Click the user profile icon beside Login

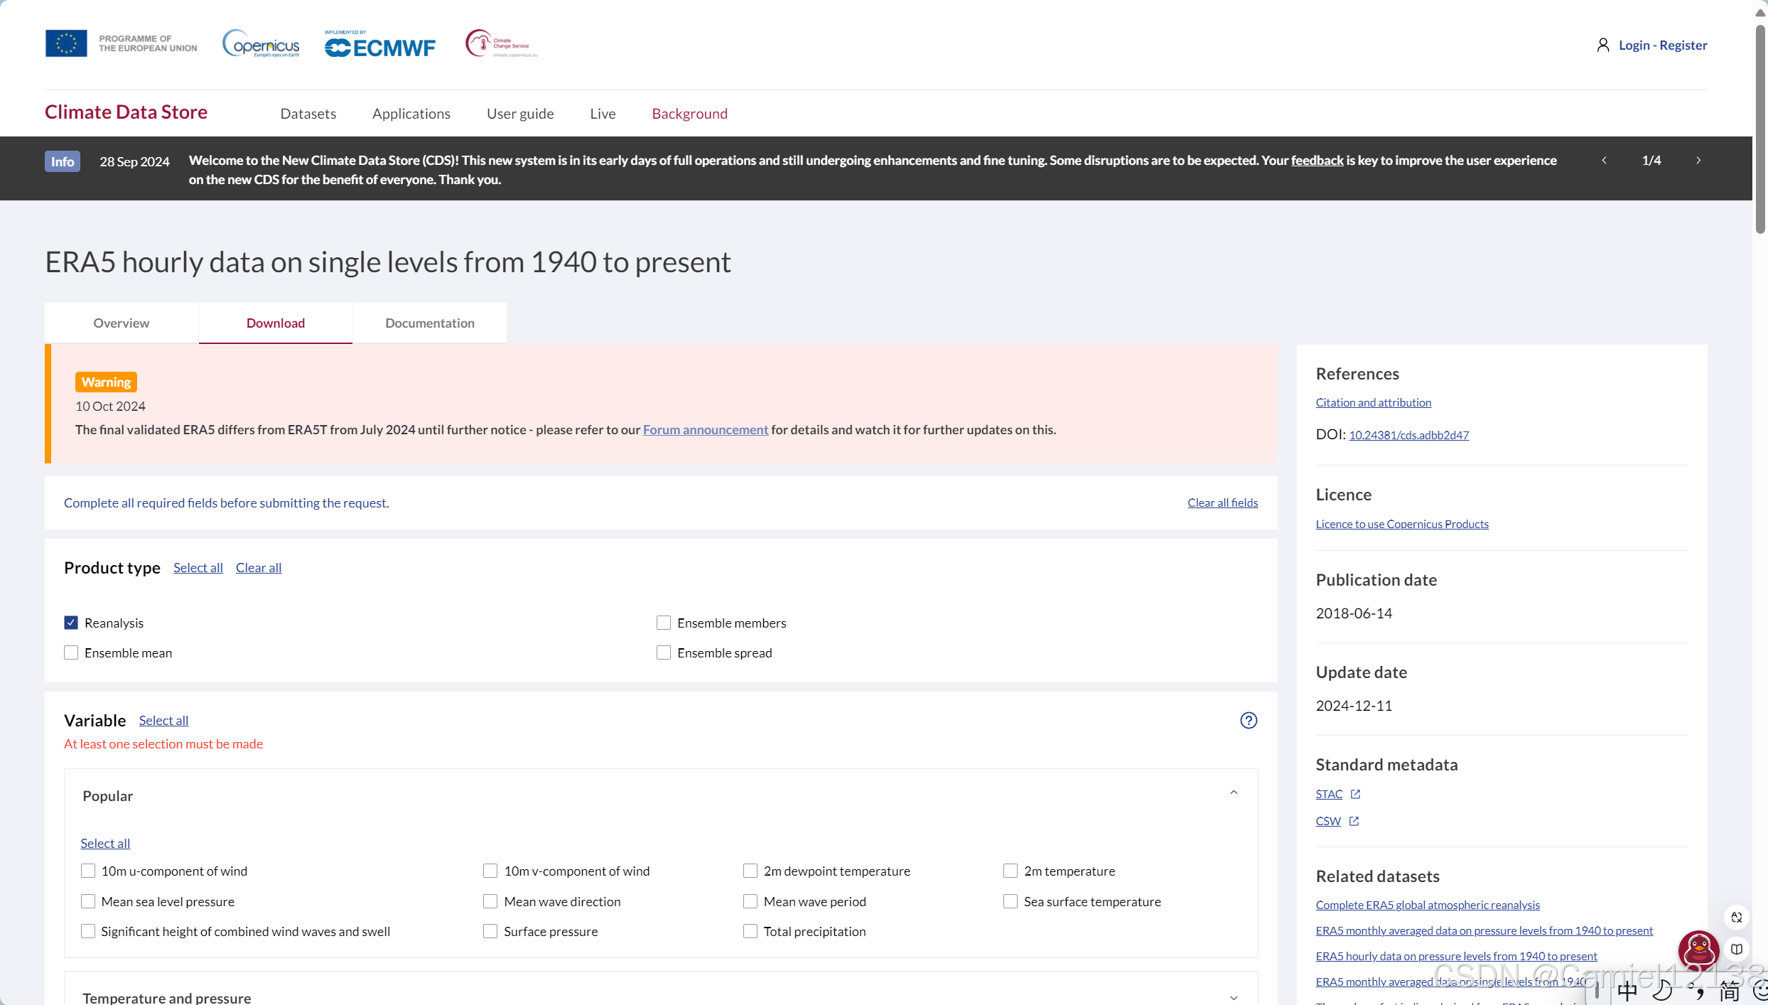(x=1603, y=45)
